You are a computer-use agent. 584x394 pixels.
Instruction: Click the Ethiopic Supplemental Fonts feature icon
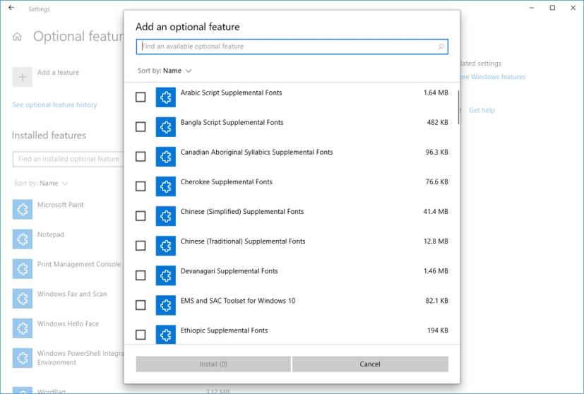point(166,335)
